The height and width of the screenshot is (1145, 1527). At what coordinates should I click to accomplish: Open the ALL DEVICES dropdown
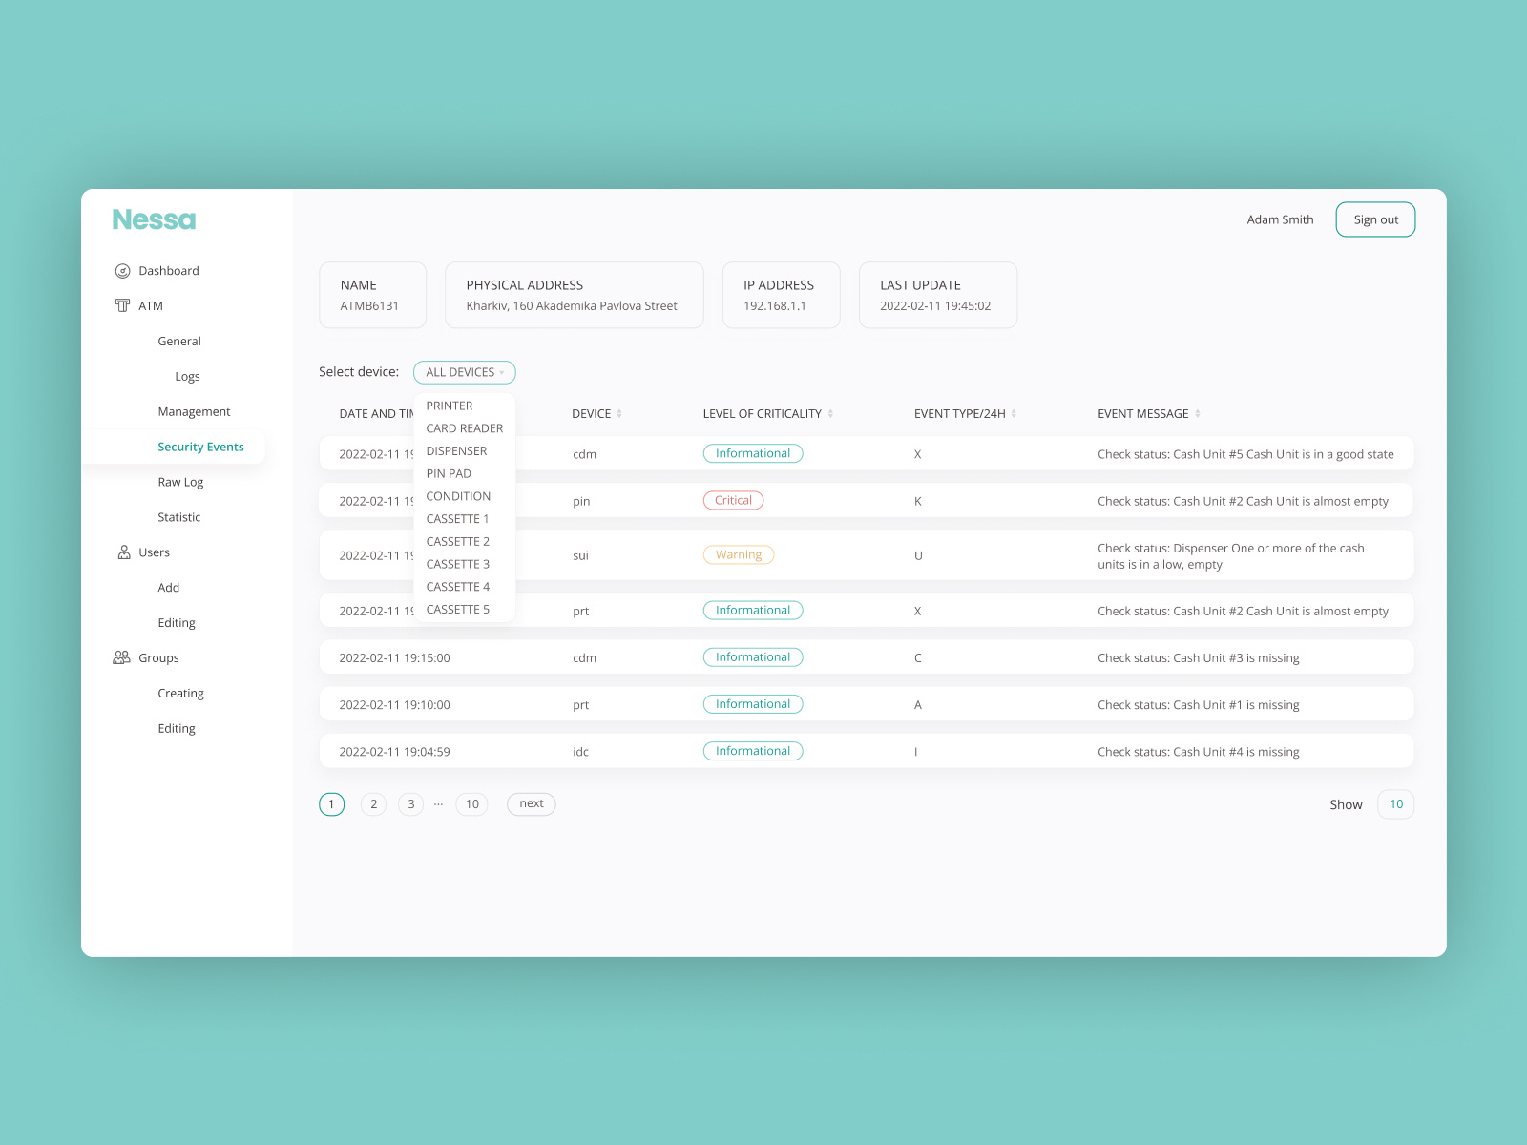coord(465,372)
